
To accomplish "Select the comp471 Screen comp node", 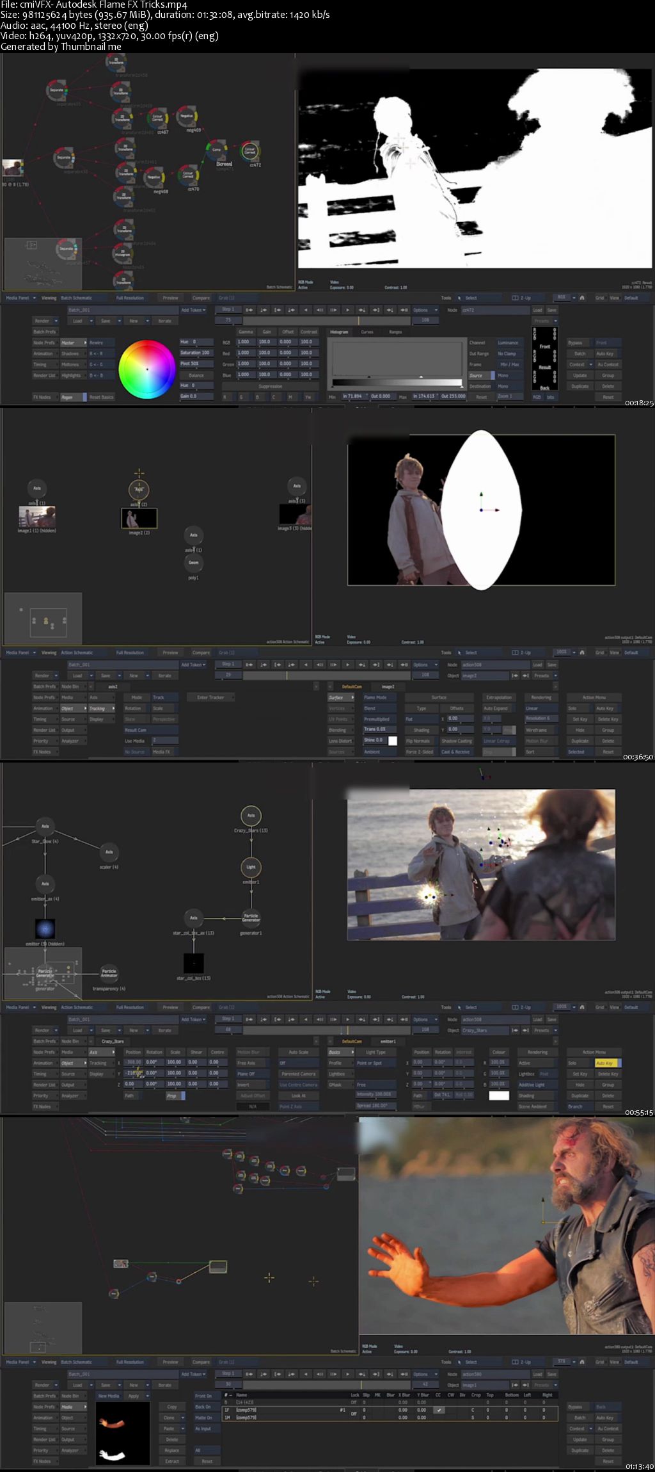I will point(216,150).
